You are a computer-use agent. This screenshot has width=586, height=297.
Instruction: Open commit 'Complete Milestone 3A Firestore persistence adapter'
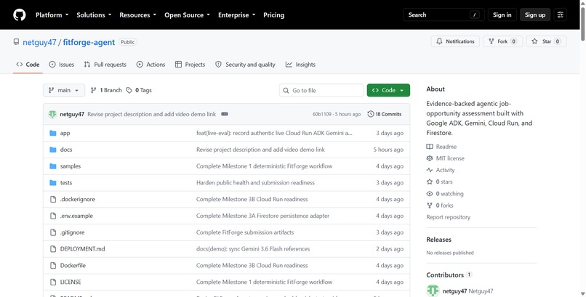coord(262,216)
